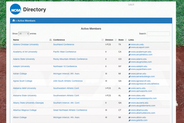Screen dimensions: 184x123
Task: Click Abilene Christian's I-FCS division cell
Action: tap(108, 44)
